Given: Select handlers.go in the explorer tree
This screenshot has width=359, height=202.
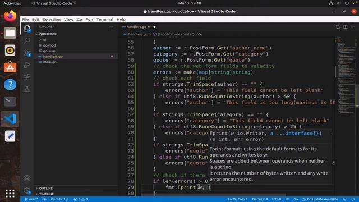Looking at the screenshot, I should pos(53,56).
